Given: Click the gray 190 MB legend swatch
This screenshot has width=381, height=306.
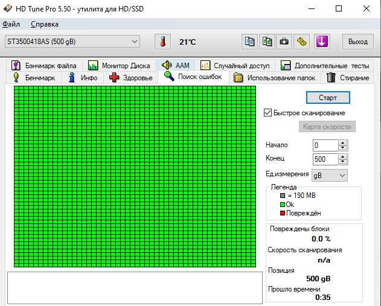Looking at the screenshot, I should click(x=283, y=196).
